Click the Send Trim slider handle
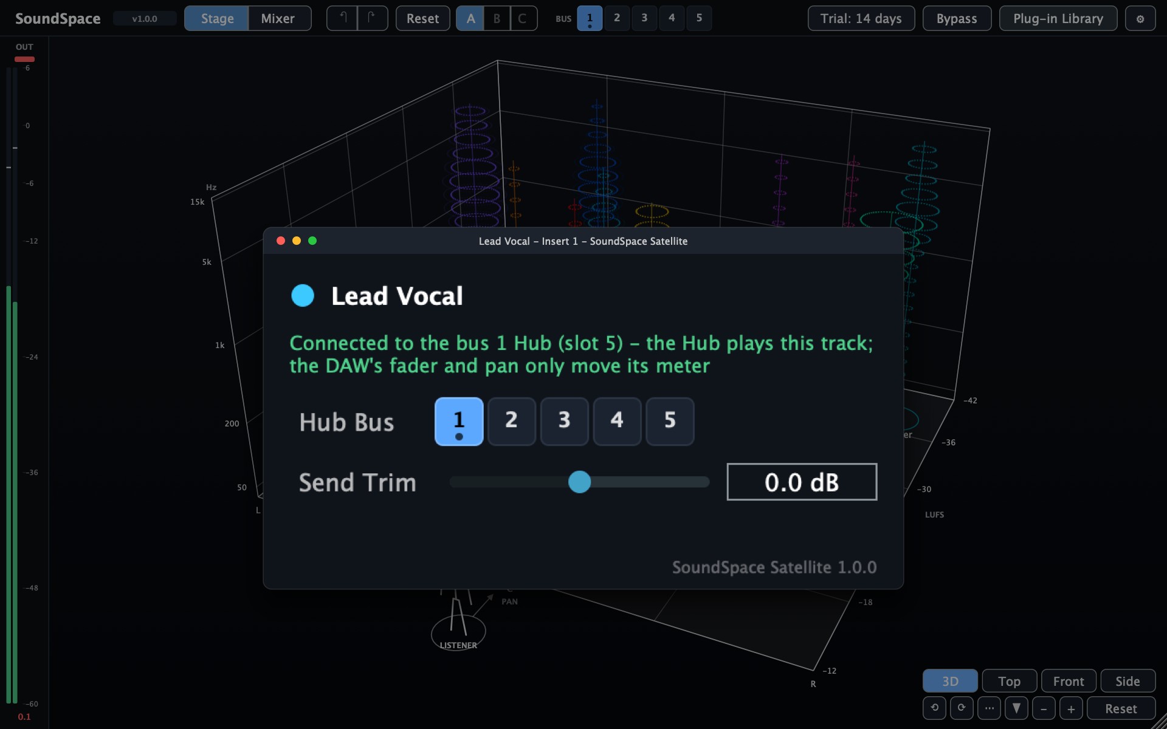 tap(579, 482)
